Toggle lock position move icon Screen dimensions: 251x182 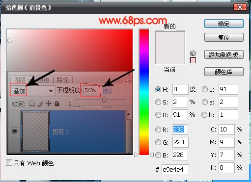49,104
